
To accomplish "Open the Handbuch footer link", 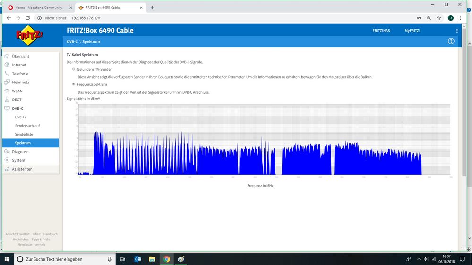I will (50, 234).
